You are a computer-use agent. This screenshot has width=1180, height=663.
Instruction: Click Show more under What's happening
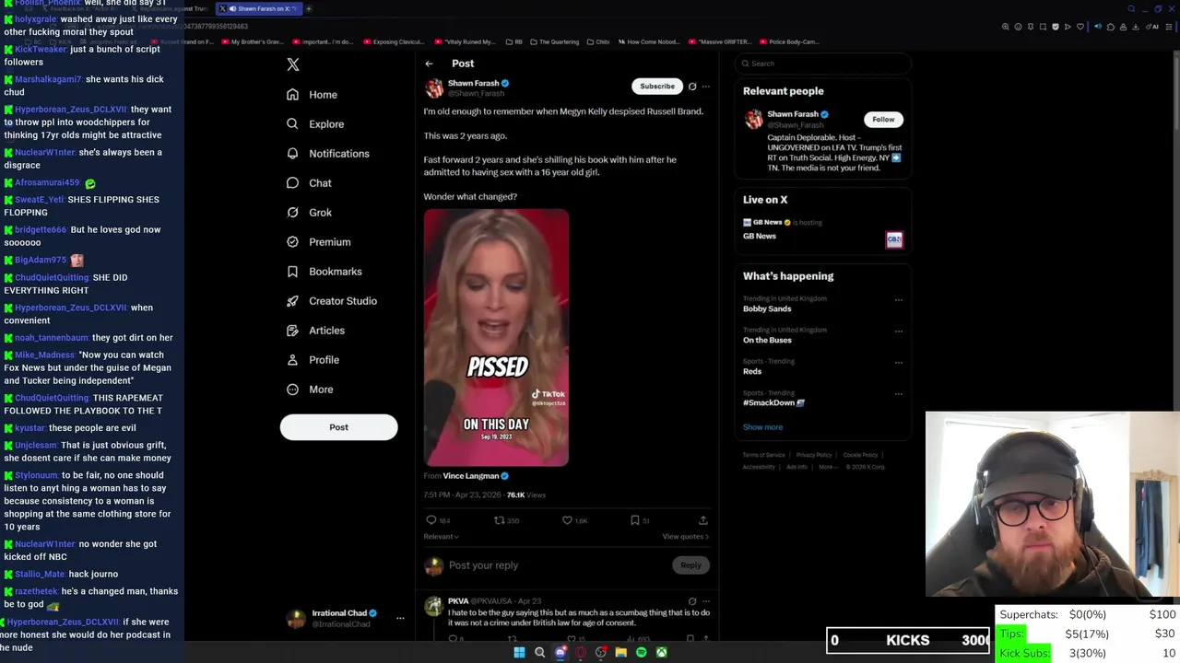click(762, 427)
